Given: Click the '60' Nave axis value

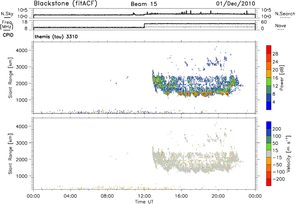Looking at the screenshot, I should [264, 22].
